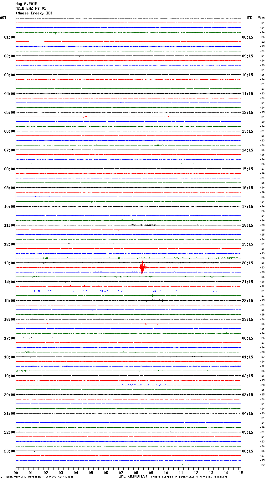Click the 12:15 UTC time label
266x481 pixels.
coord(247,113)
